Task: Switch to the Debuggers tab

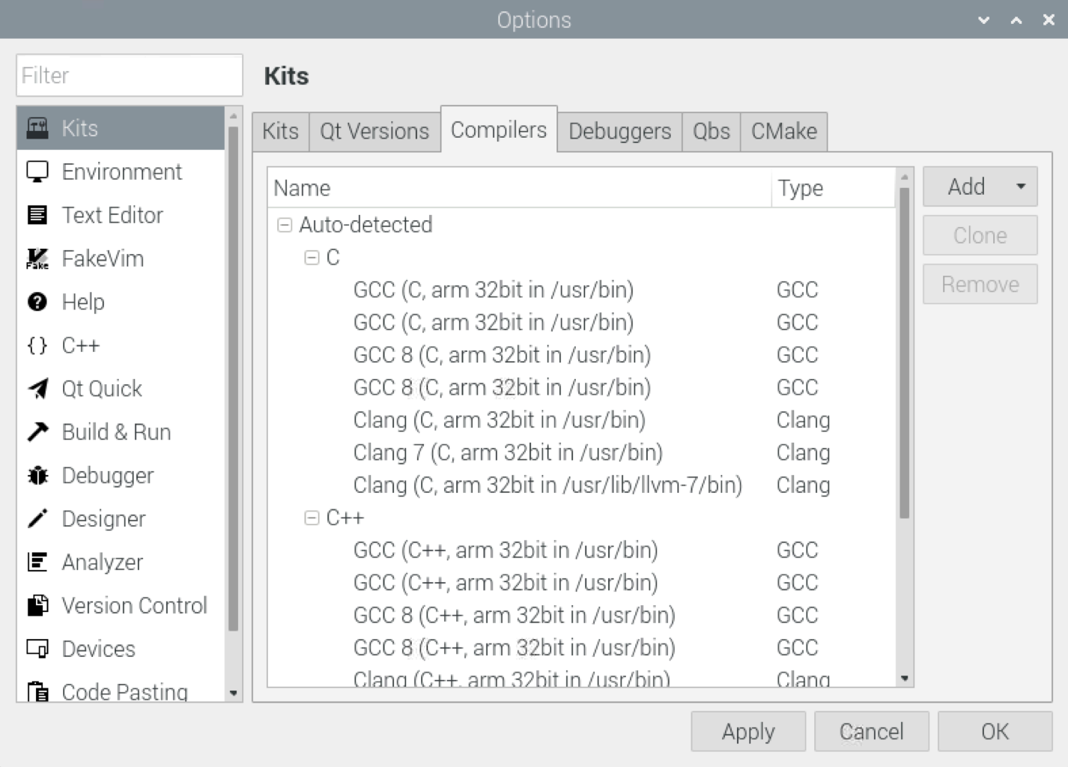Action: click(x=619, y=131)
